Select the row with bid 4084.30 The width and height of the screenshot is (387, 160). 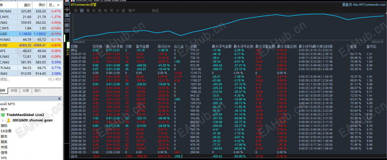pos(31,45)
